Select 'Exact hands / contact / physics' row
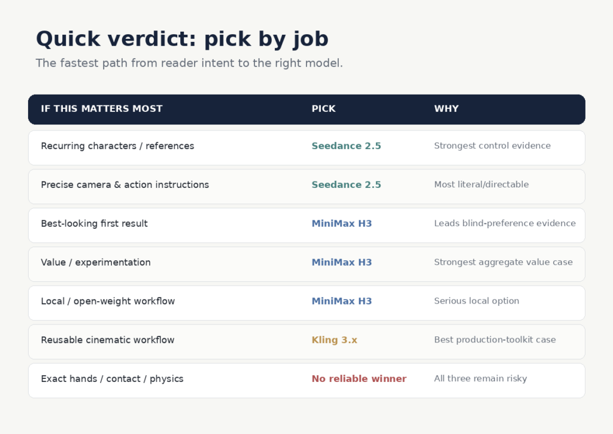The height and width of the screenshot is (434, 613). [306, 381]
